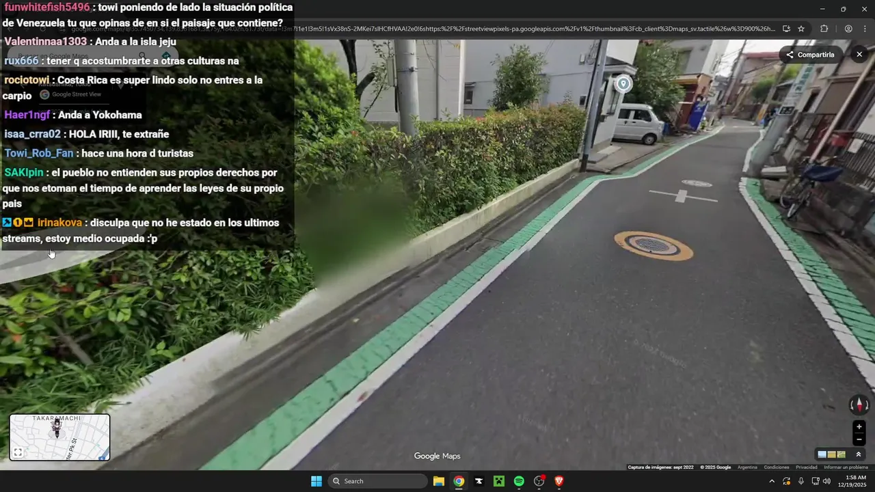Viewport: 875px width, 492px height.
Task: Open the Chrome extensions puzzle icon
Action: pos(824,29)
